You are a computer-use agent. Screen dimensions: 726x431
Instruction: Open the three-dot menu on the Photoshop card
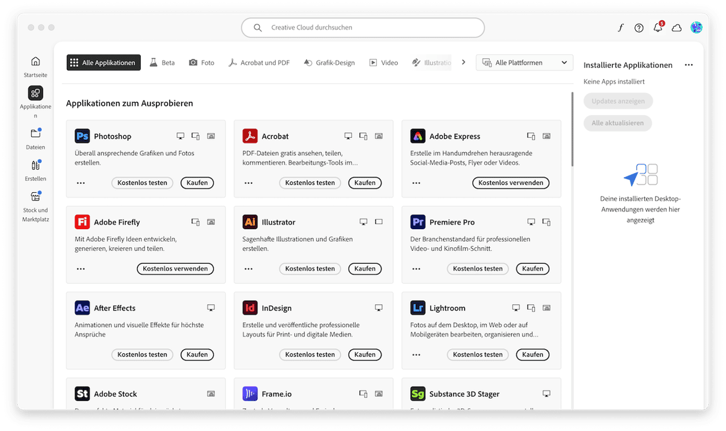(81, 183)
